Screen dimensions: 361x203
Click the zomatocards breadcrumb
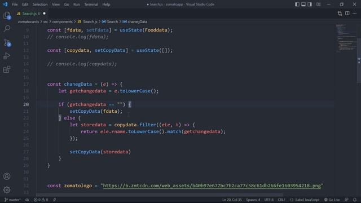[x=29, y=21]
